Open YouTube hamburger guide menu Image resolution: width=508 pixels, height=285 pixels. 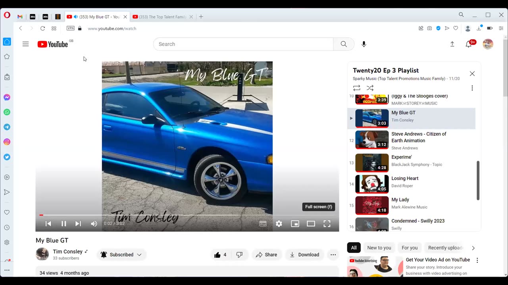pos(25,44)
